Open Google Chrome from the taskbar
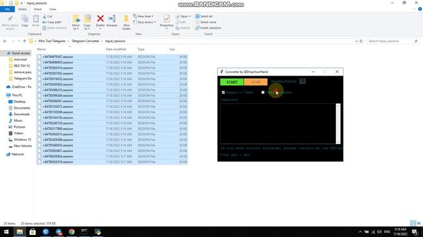 (71, 232)
